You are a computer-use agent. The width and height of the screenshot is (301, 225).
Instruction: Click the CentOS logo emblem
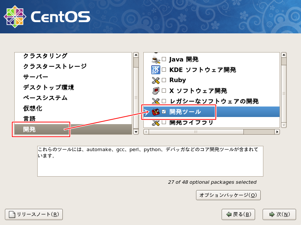tap(15, 16)
